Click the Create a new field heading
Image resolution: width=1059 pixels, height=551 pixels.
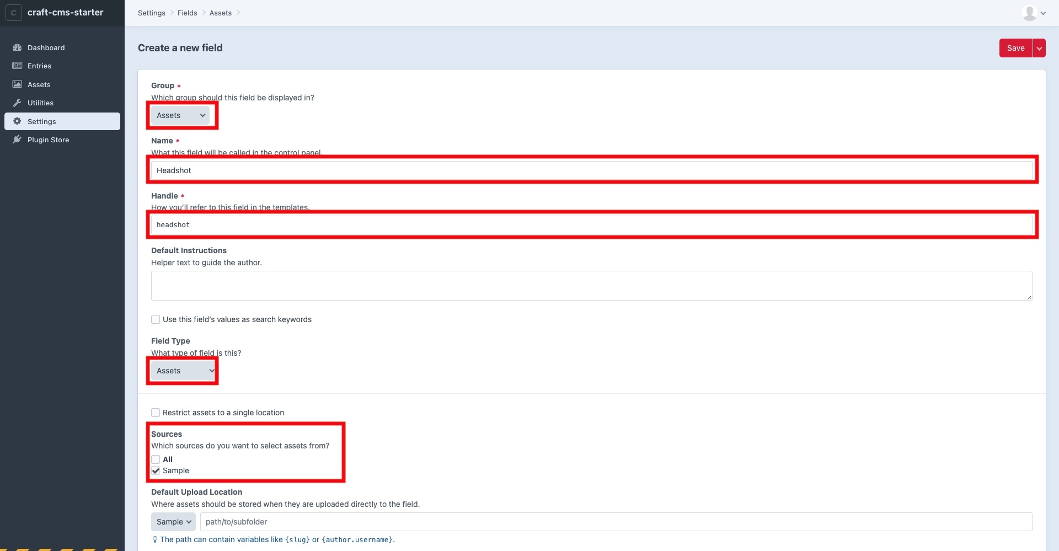pos(180,48)
